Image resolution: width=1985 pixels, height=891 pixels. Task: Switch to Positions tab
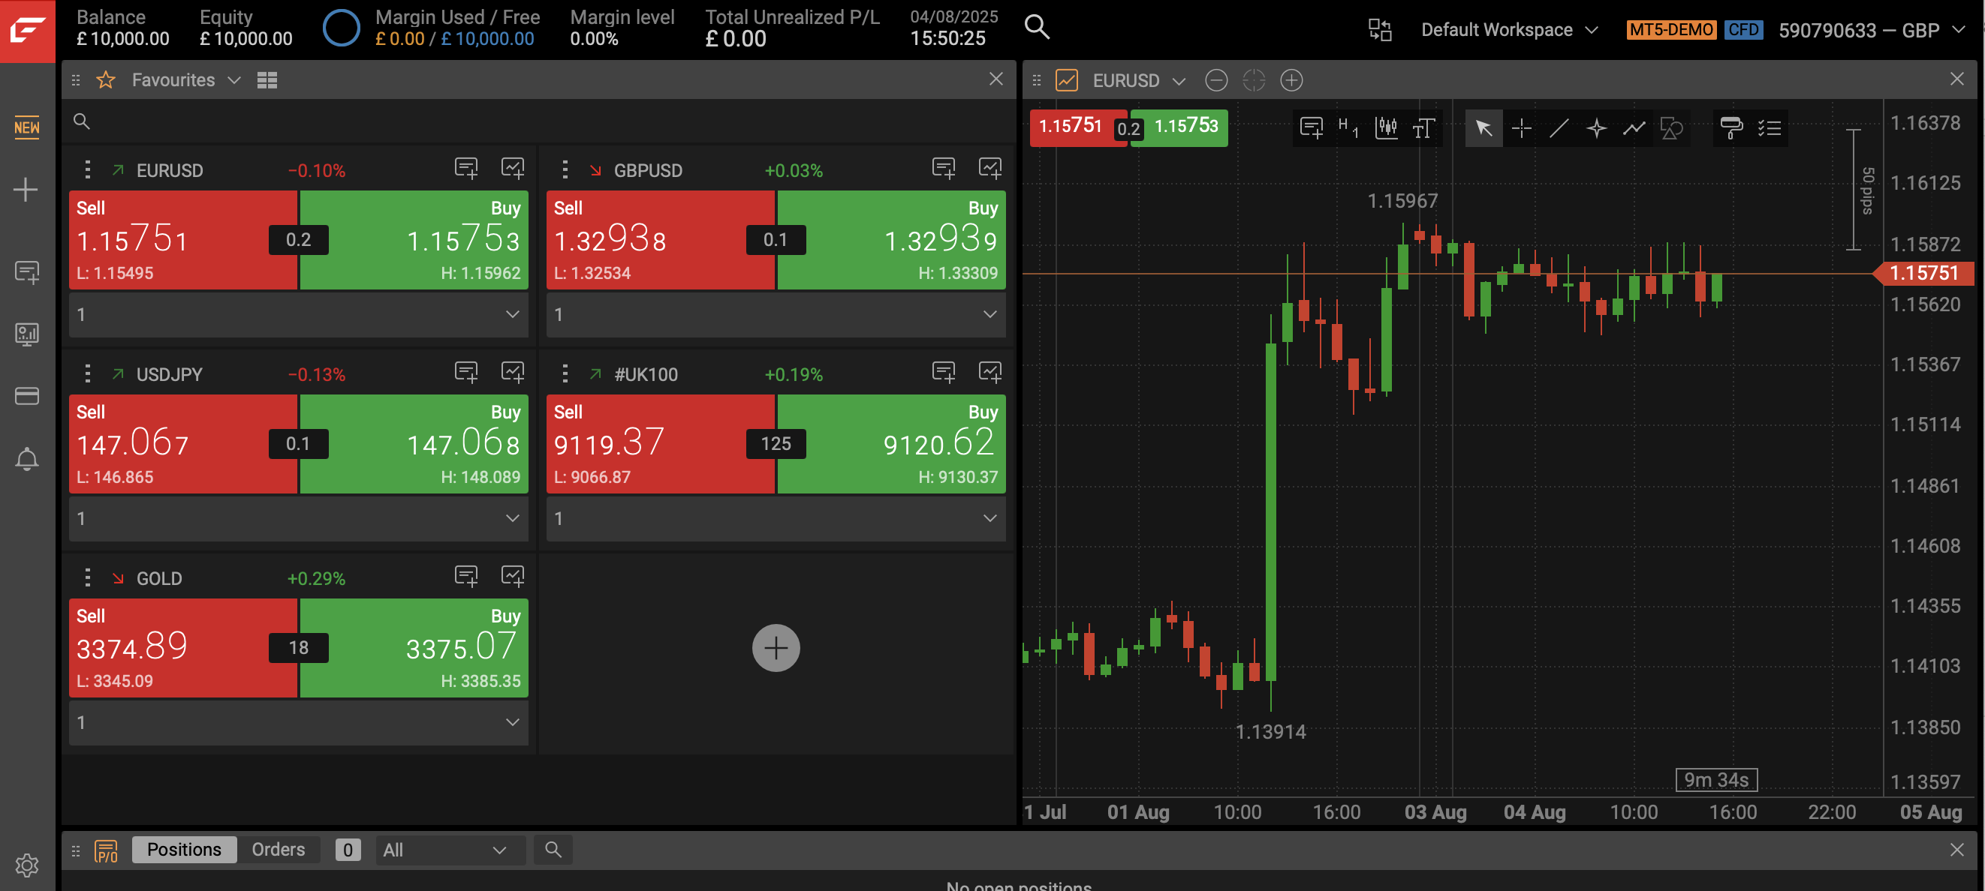[184, 849]
